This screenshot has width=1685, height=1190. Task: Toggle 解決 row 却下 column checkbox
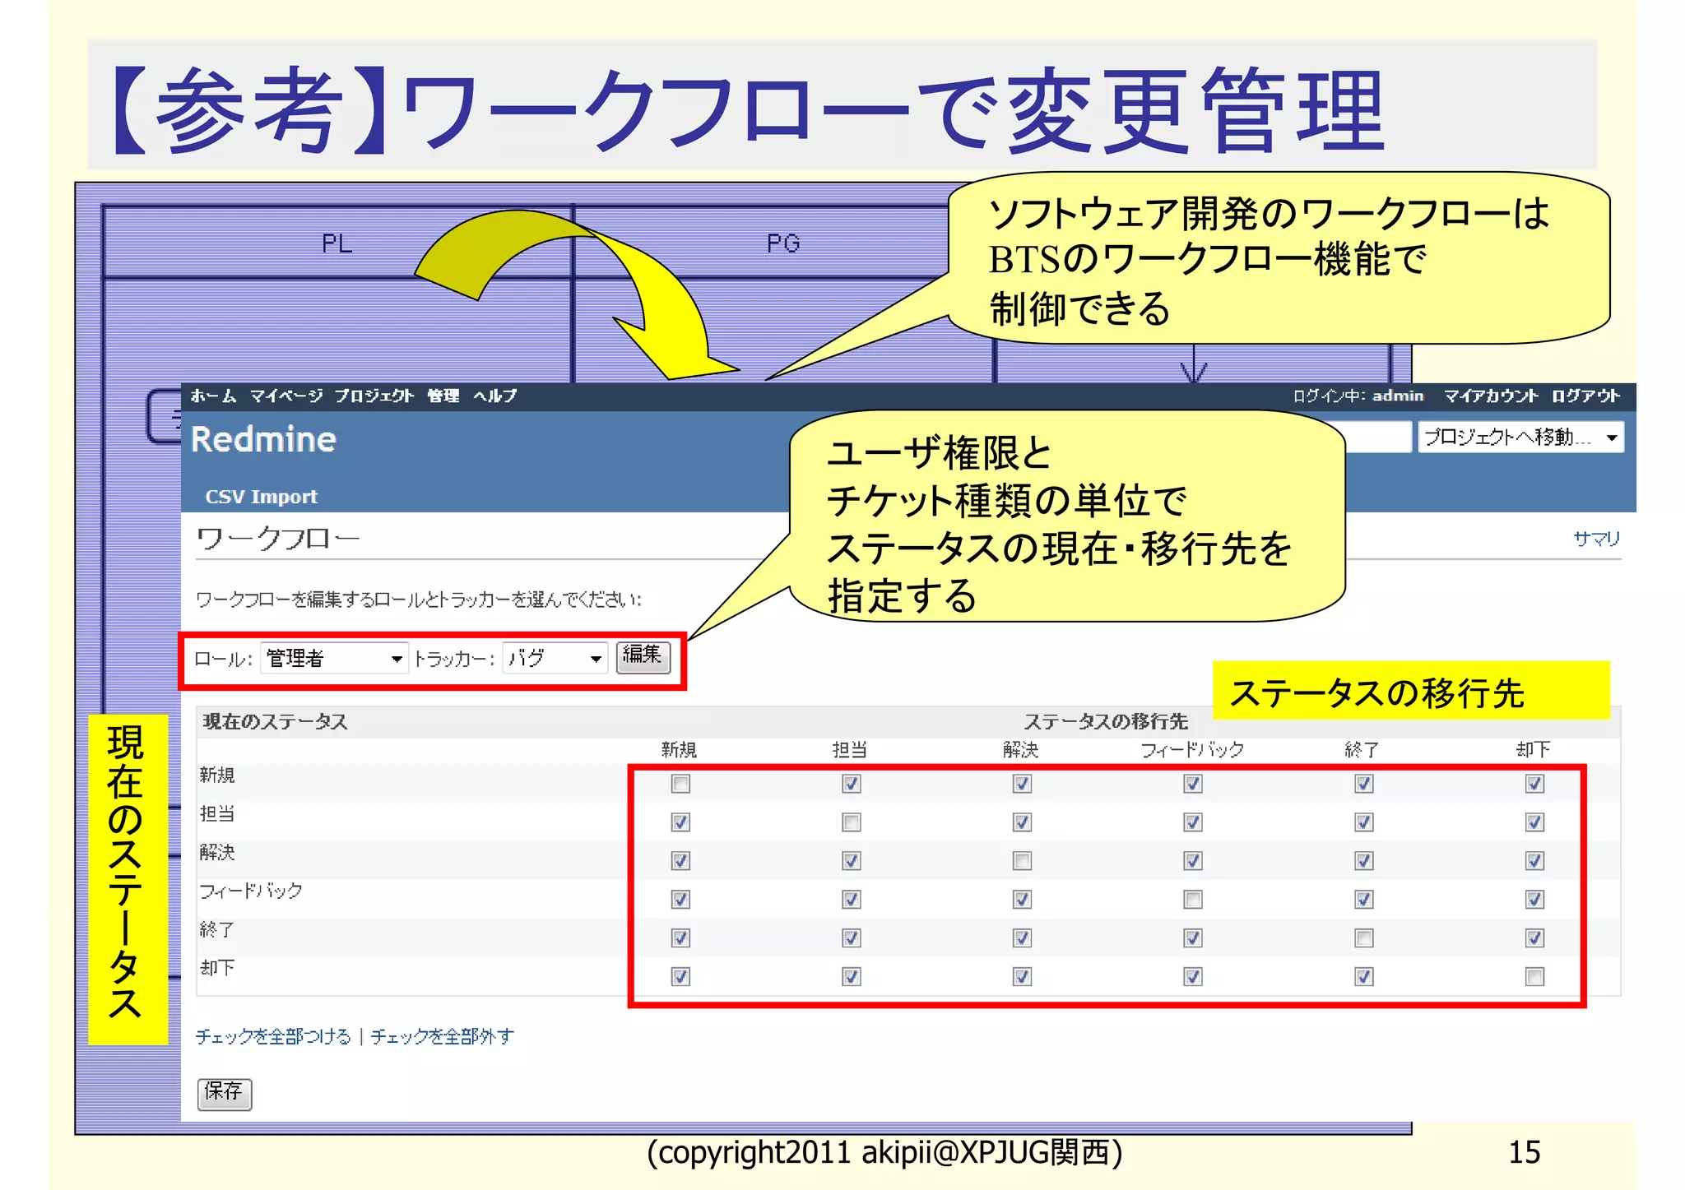pyautogui.click(x=1534, y=861)
